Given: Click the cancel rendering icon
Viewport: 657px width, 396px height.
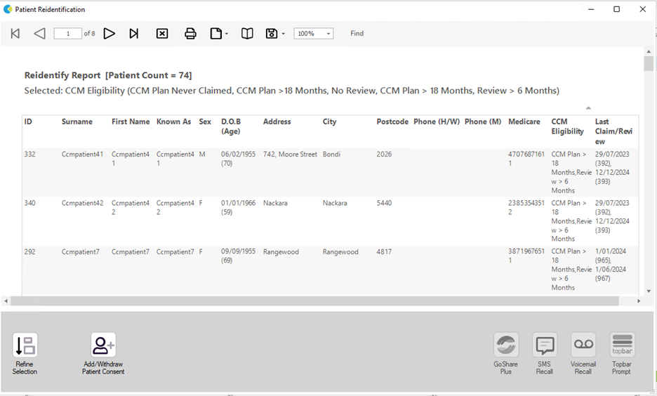Looking at the screenshot, I should (x=162, y=34).
